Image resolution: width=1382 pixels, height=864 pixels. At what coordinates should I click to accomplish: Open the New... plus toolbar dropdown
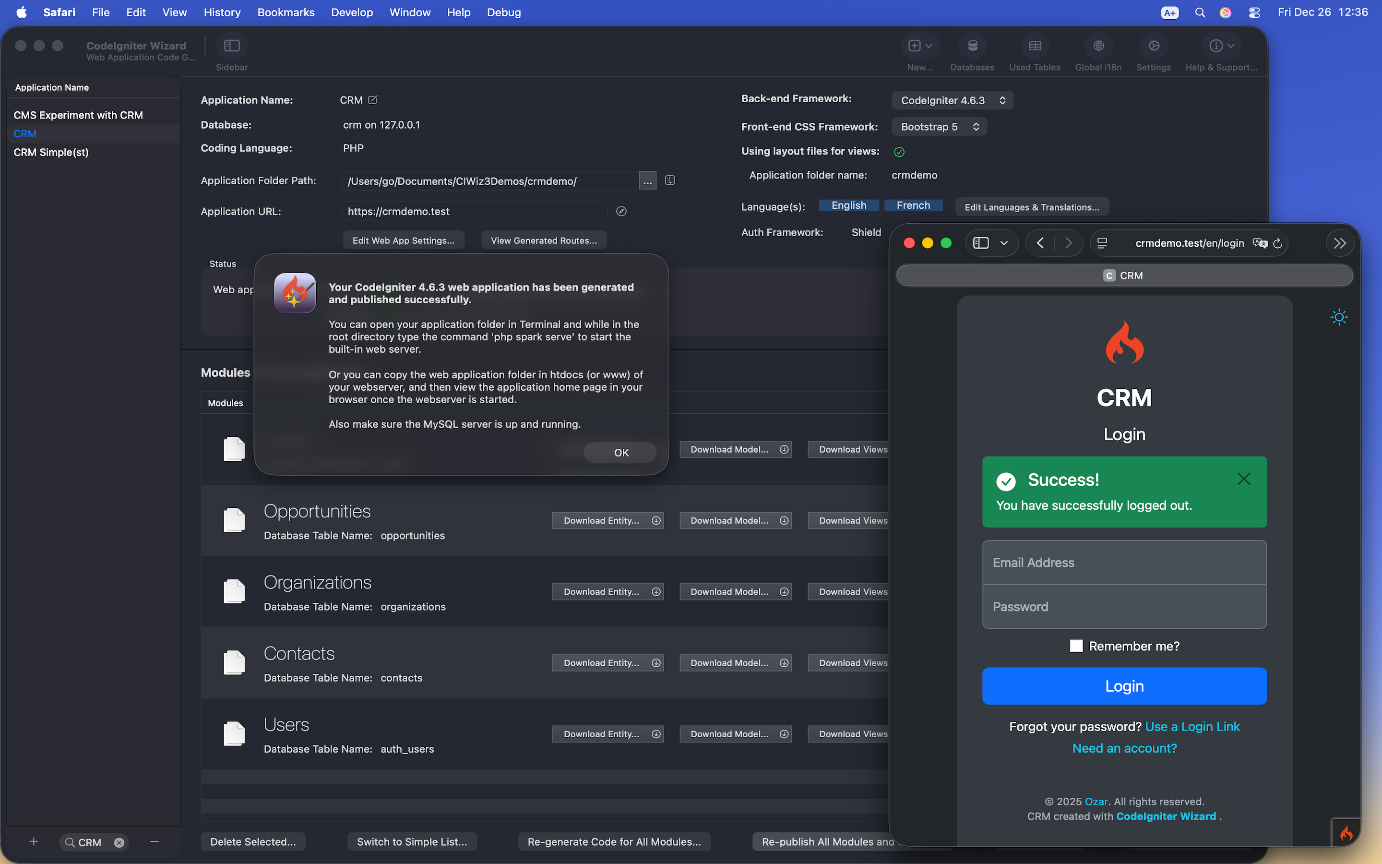point(919,46)
